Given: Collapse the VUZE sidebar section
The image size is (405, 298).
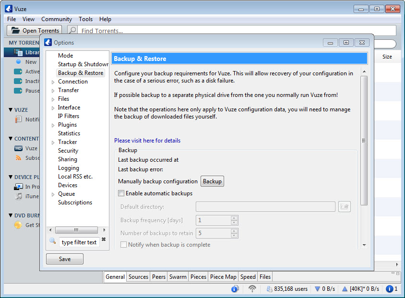Looking at the screenshot, I should (x=11, y=110).
